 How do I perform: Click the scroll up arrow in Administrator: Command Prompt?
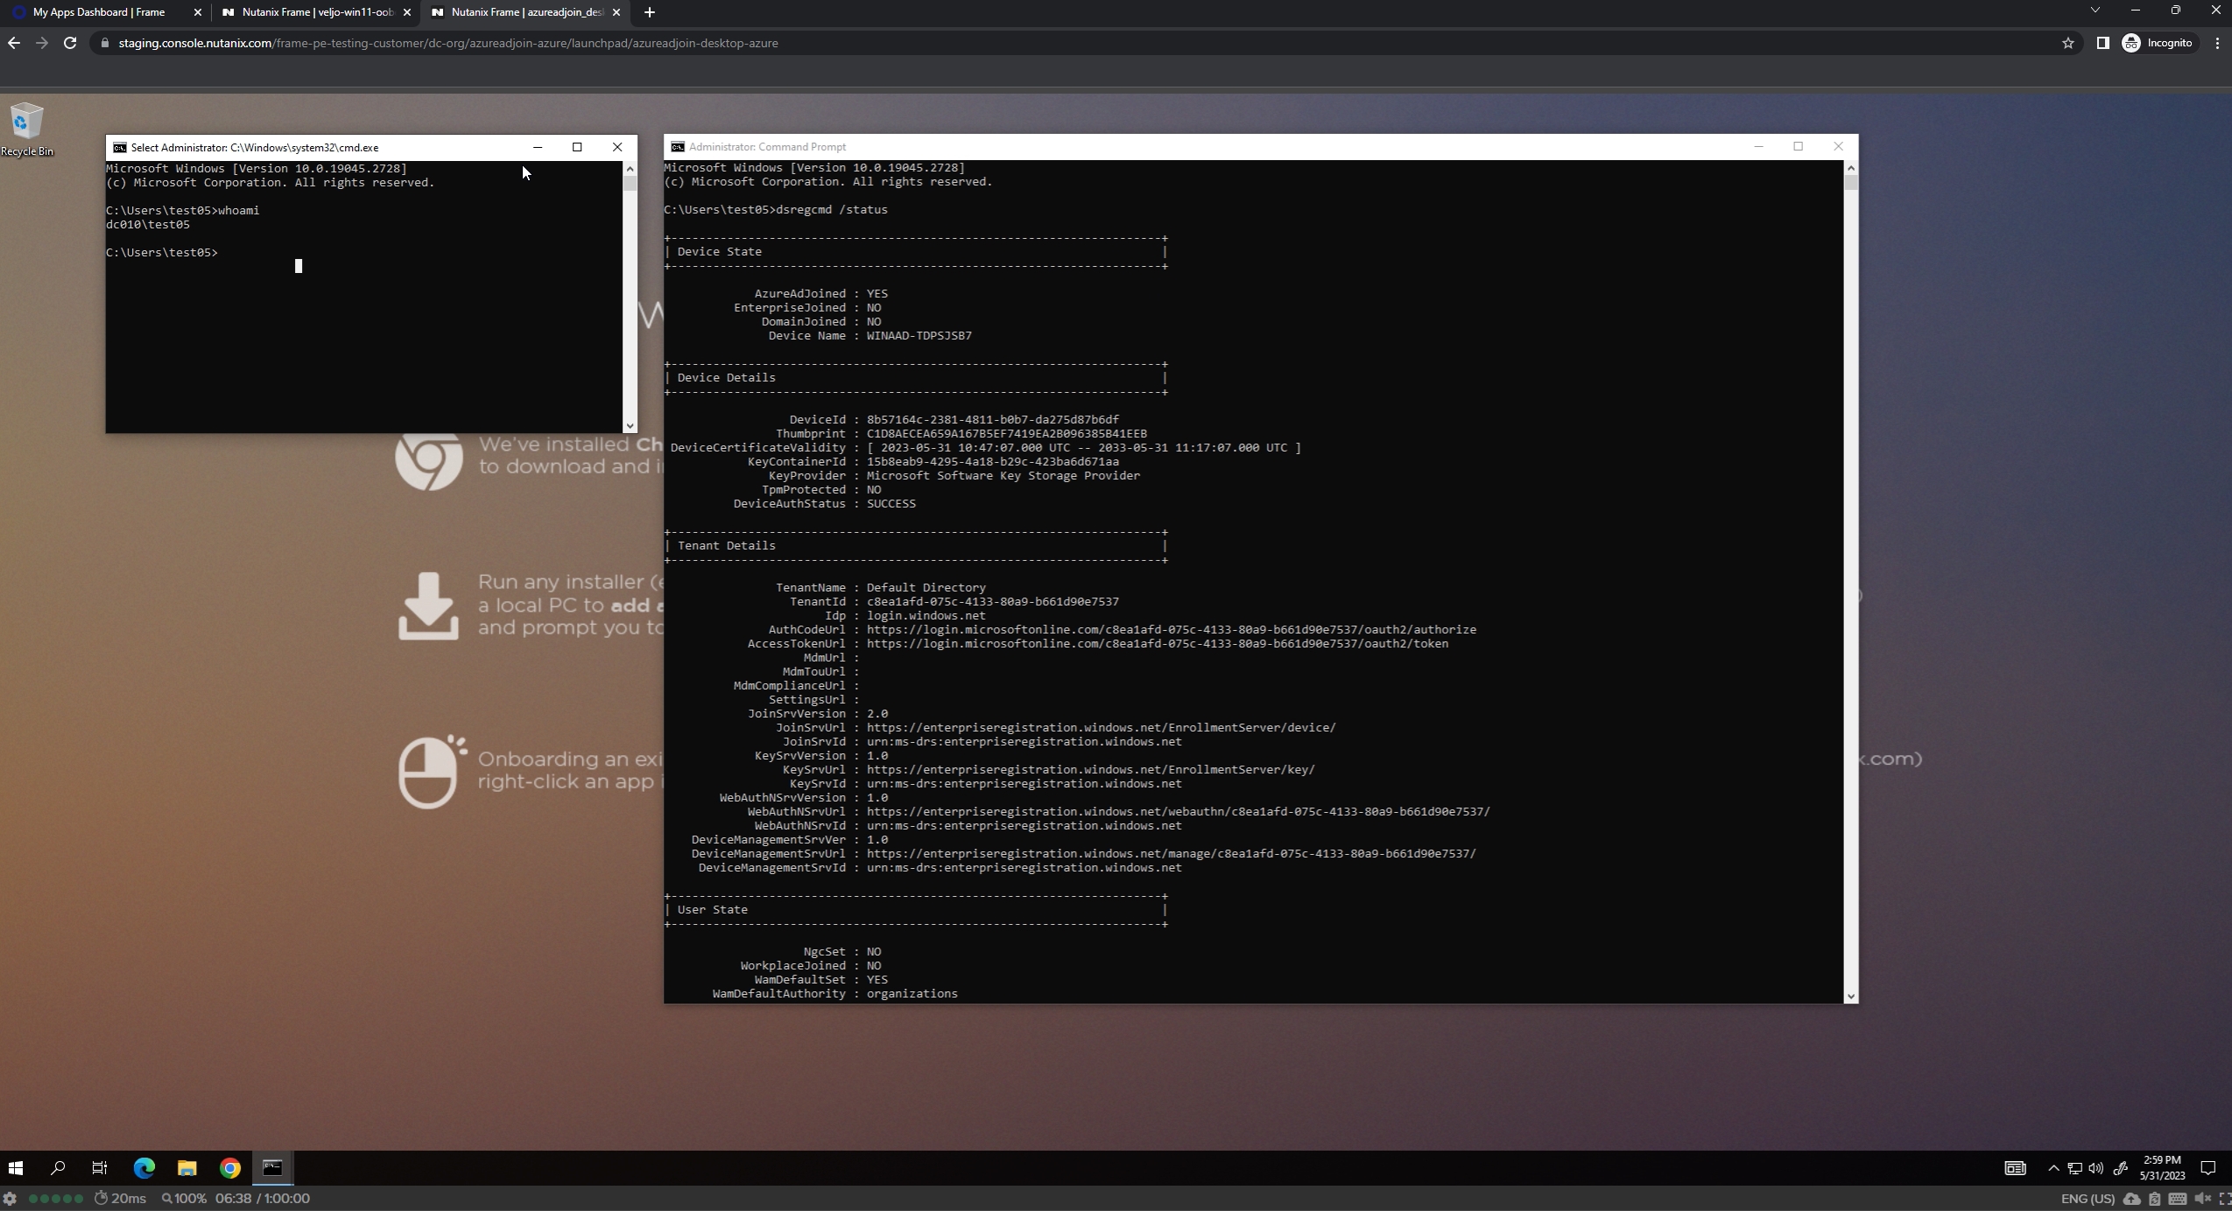click(x=1850, y=167)
